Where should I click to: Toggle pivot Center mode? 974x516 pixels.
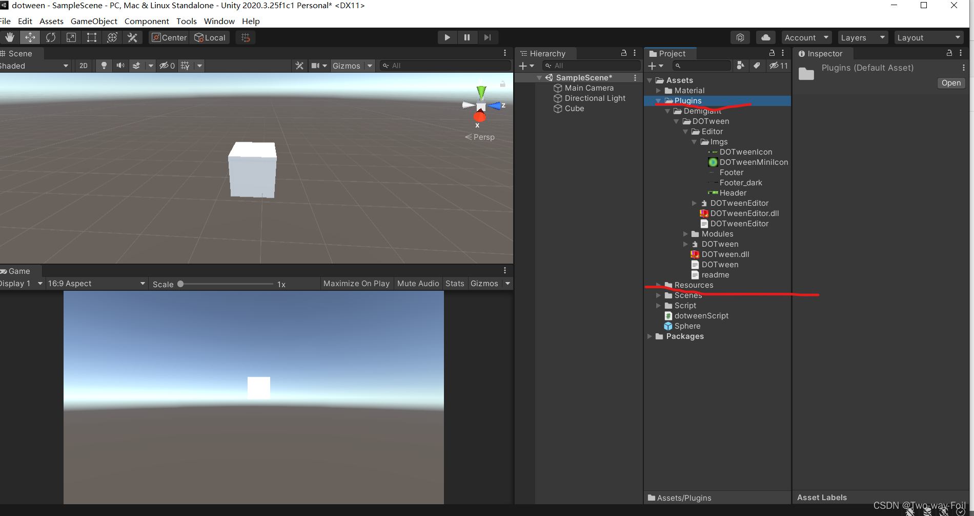point(169,37)
